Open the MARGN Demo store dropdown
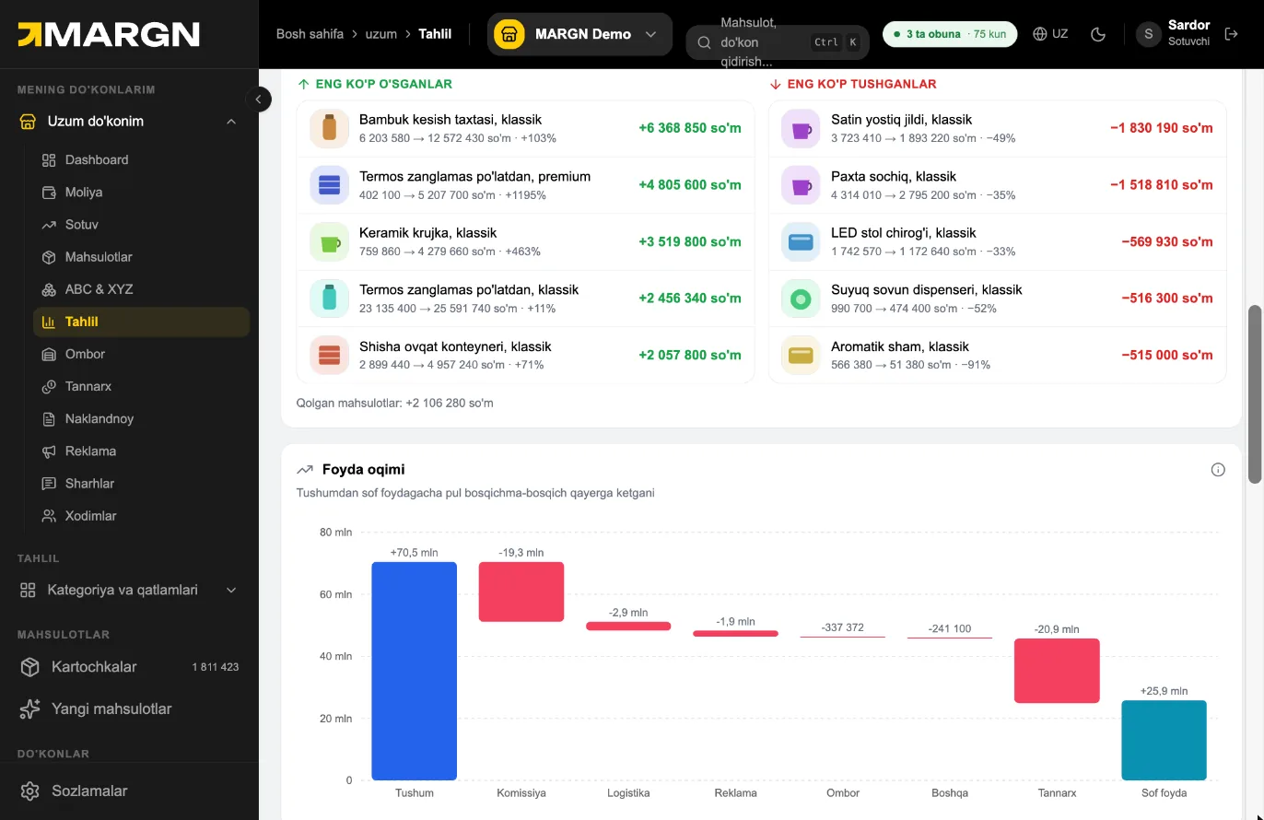1264x820 pixels. 579,34
